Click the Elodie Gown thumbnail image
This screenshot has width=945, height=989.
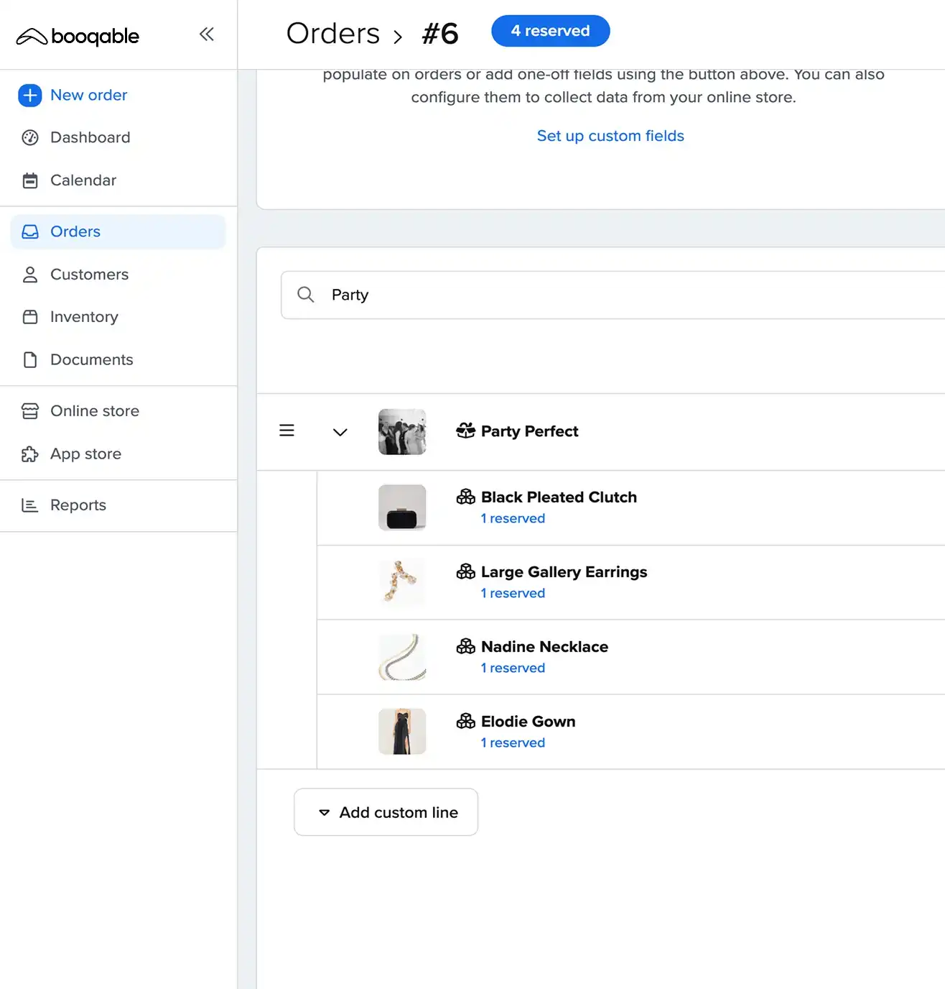(402, 731)
